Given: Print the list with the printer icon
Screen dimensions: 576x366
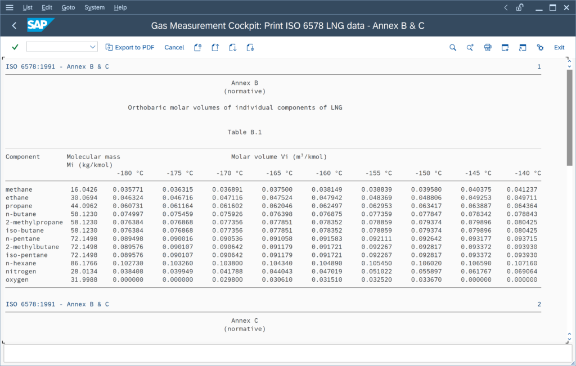Looking at the screenshot, I should [x=488, y=47].
